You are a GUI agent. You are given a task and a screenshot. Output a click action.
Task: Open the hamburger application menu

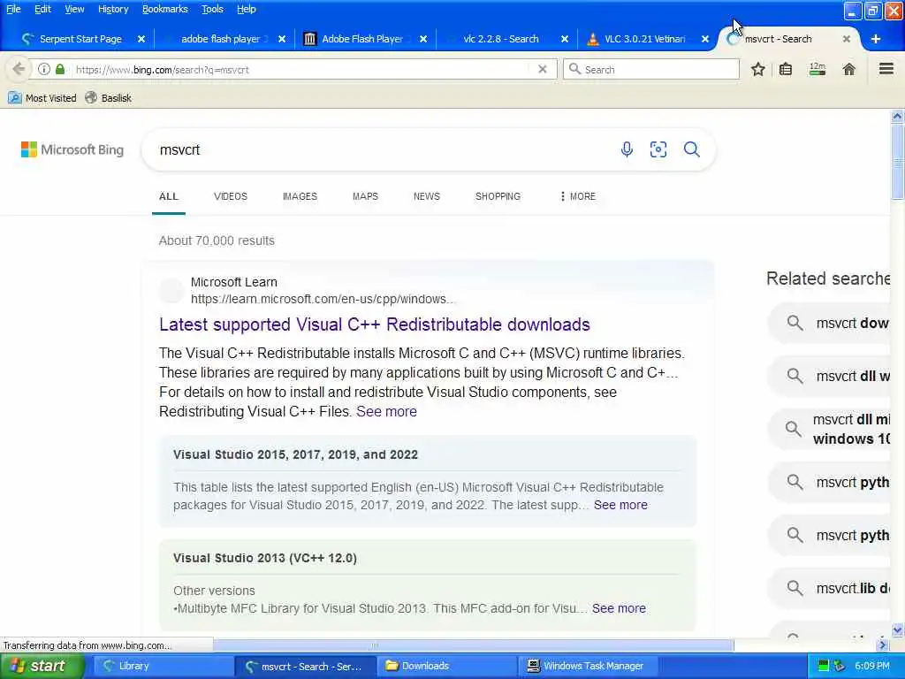click(886, 69)
